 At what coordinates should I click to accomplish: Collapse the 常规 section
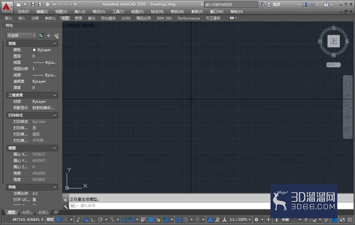pyautogui.click(x=55, y=43)
